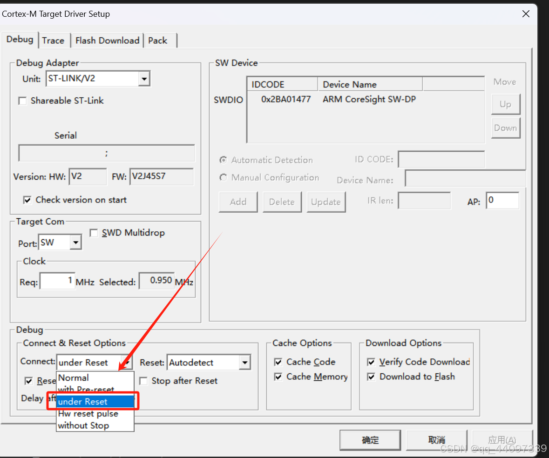Enable the Shareable ST-Link checkbox

point(22,101)
